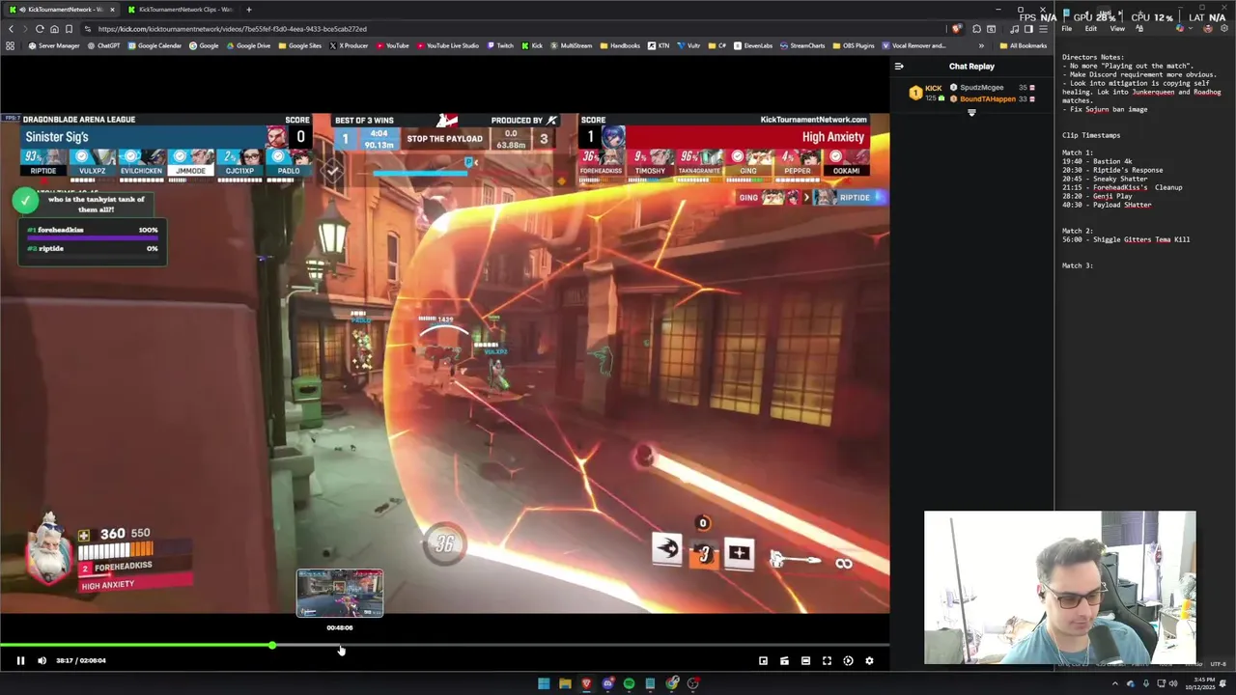1236x695 pixels.
Task: Open X Producer bookmark
Action: pyautogui.click(x=349, y=45)
